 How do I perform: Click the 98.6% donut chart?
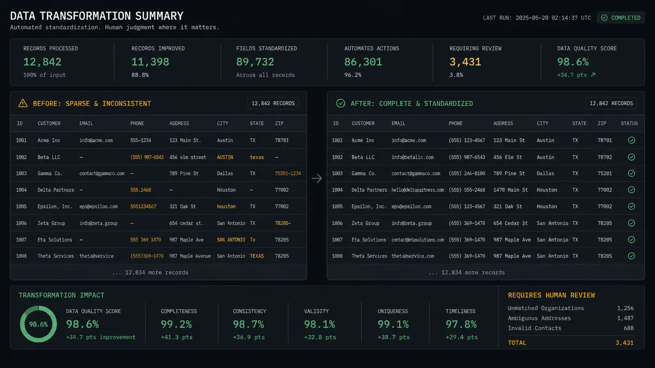38,324
